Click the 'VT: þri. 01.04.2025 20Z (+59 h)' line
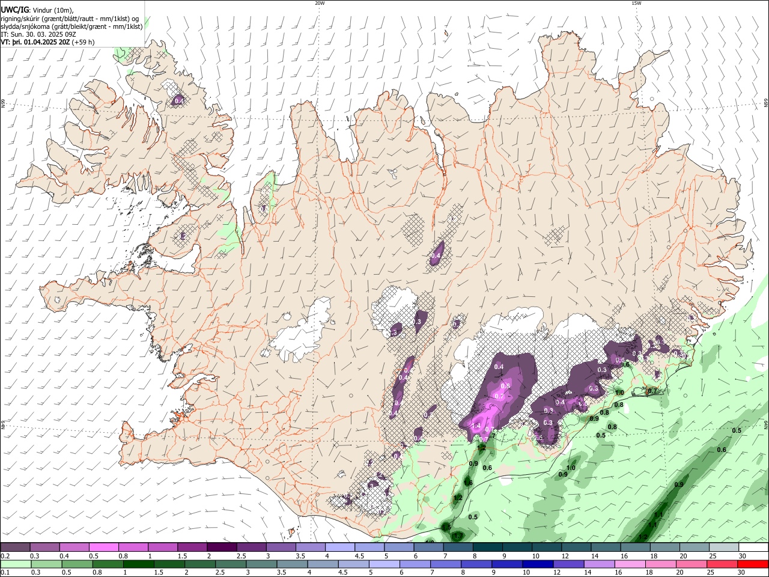 pos(47,42)
